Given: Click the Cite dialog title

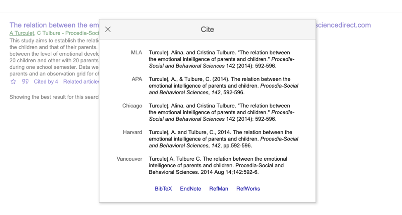Looking at the screenshot, I should 207,29.
